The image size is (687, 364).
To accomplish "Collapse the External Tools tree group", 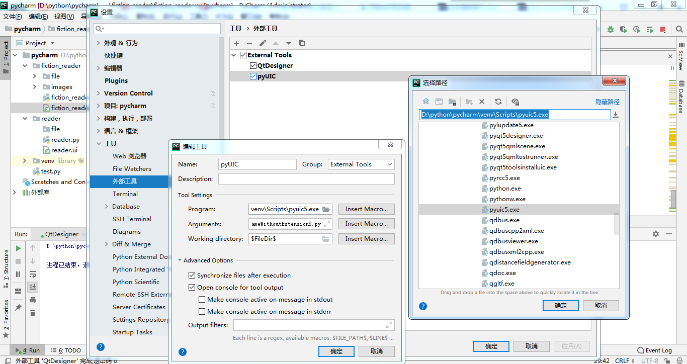I will (234, 55).
